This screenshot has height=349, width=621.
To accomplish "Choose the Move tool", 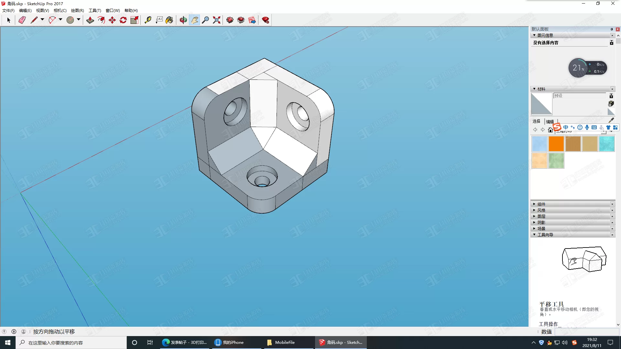I will pyautogui.click(x=112, y=20).
